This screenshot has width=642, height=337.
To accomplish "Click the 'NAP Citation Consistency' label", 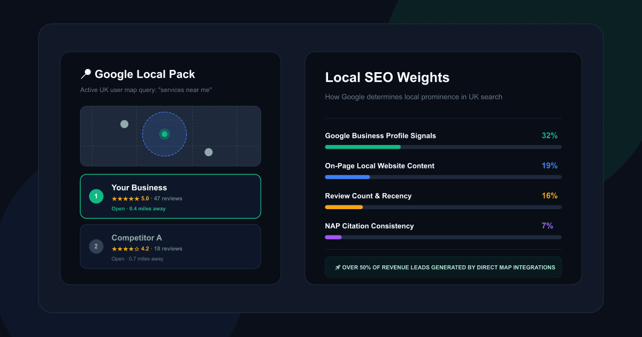I will [370, 226].
